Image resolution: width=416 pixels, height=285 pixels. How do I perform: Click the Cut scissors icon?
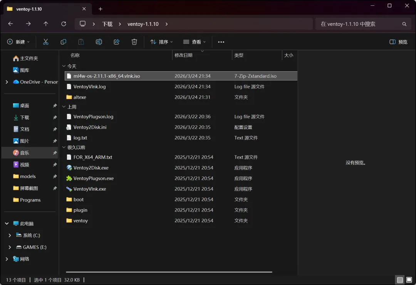tap(45, 42)
